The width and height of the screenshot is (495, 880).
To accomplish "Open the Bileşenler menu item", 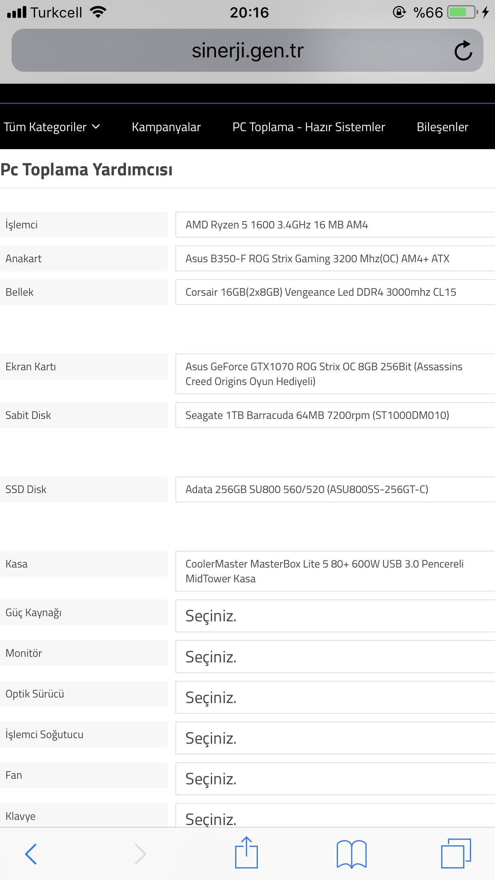I will [x=442, y=127].
